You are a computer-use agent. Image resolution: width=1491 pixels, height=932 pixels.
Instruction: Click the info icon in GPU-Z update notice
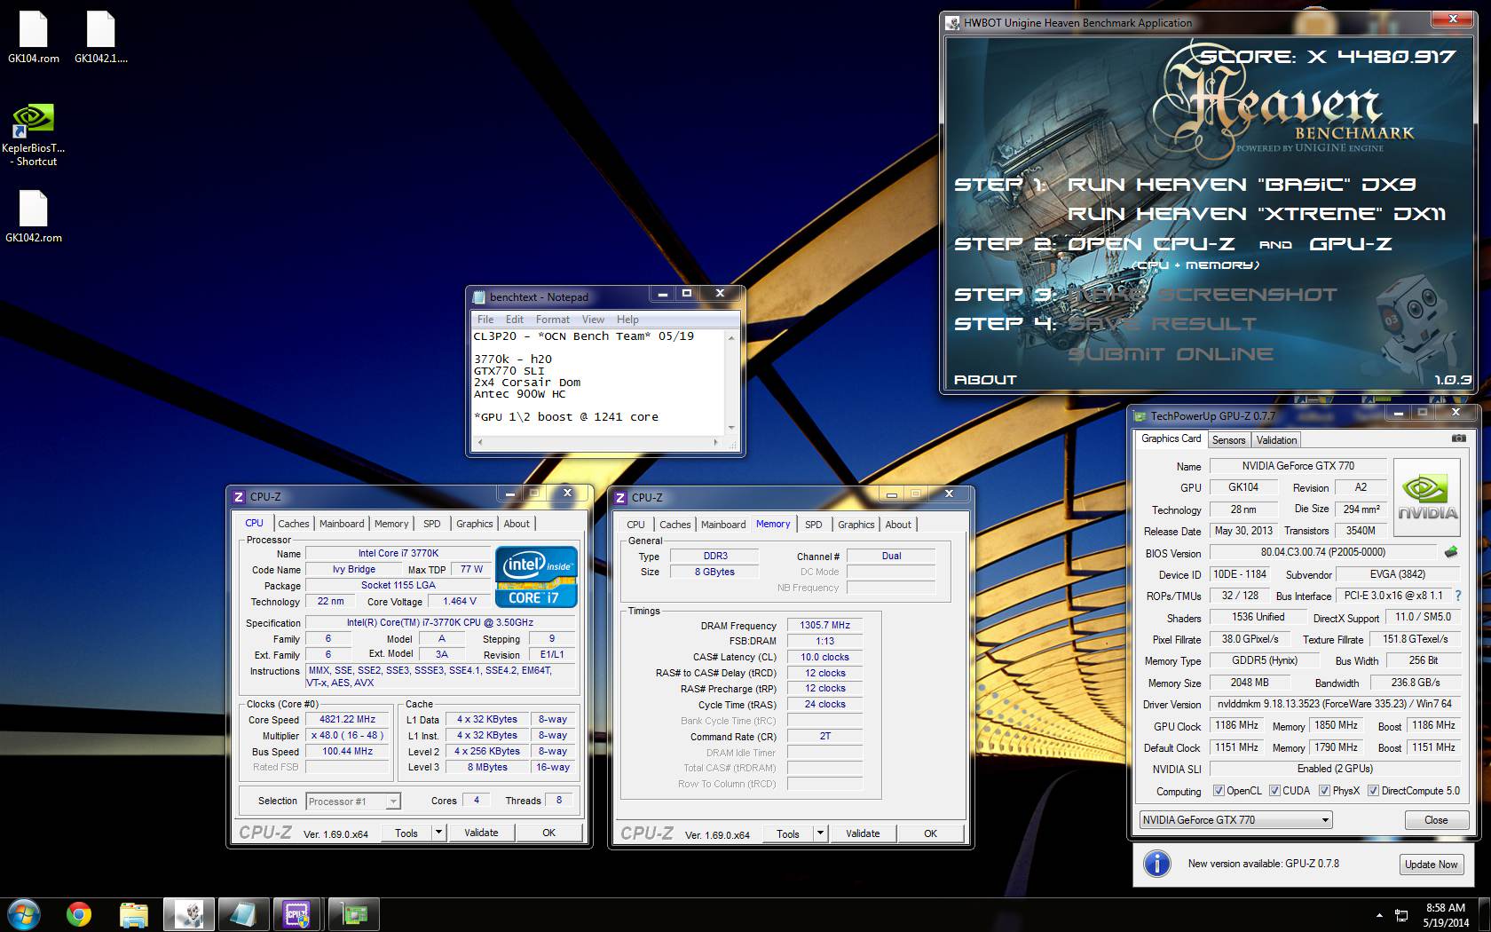[1156, 864]
